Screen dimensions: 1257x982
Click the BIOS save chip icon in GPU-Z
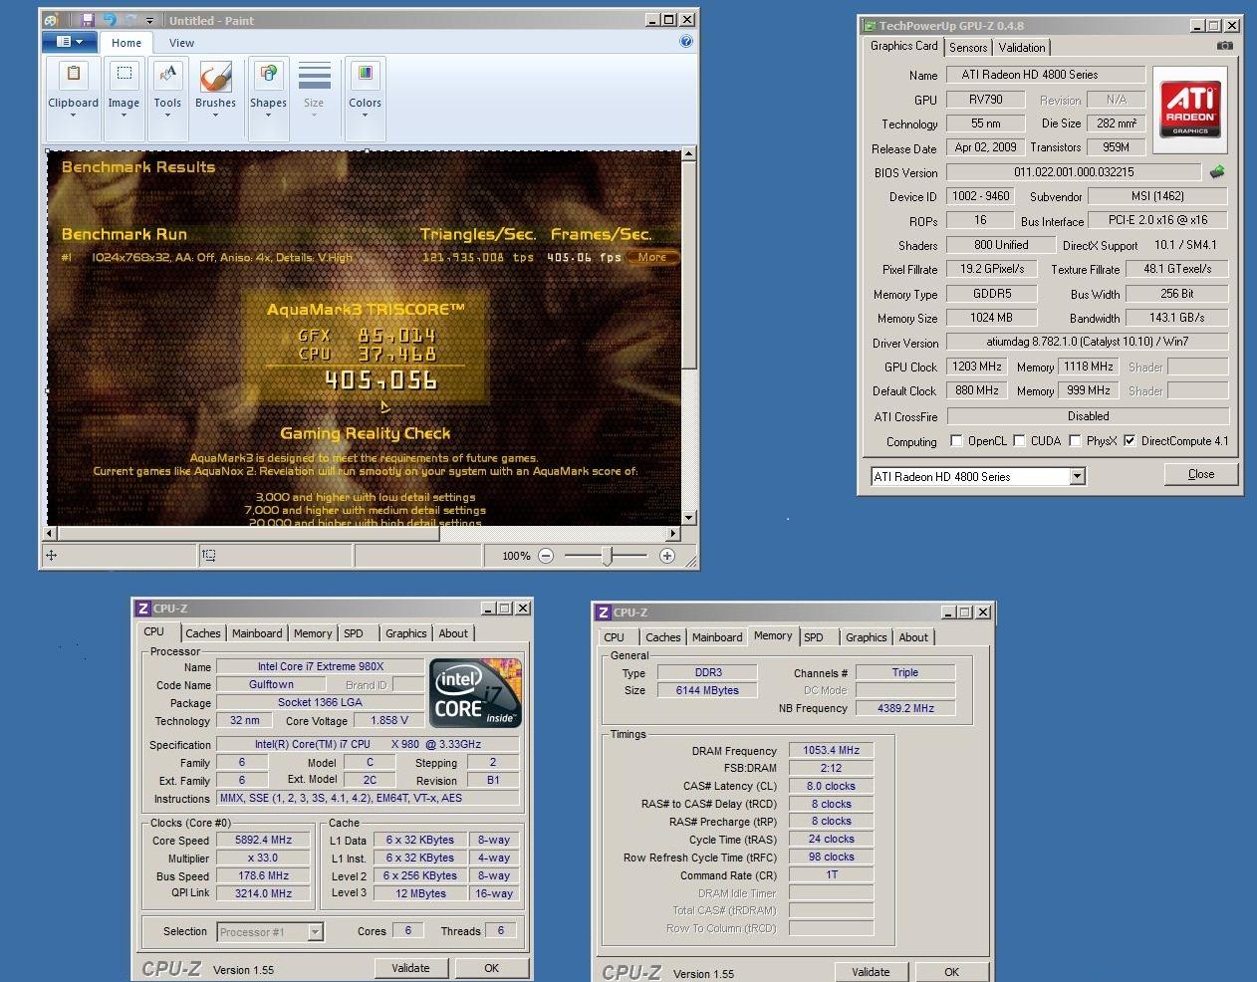pos(1217,171)
